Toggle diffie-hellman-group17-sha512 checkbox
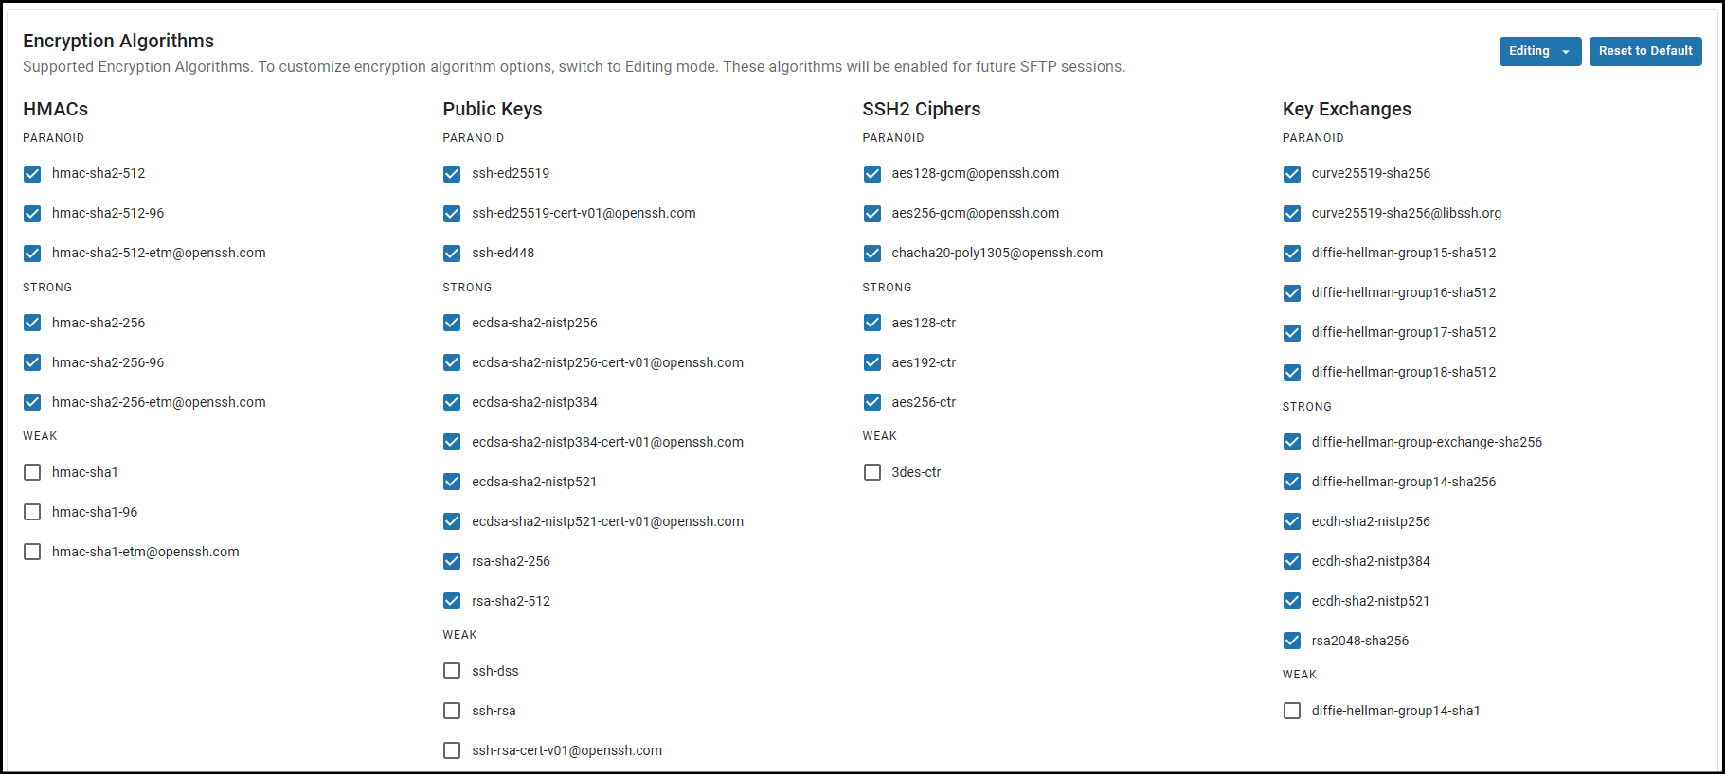The width and height of the screenshot is (1725, 774). click(x=1292, y=333)
